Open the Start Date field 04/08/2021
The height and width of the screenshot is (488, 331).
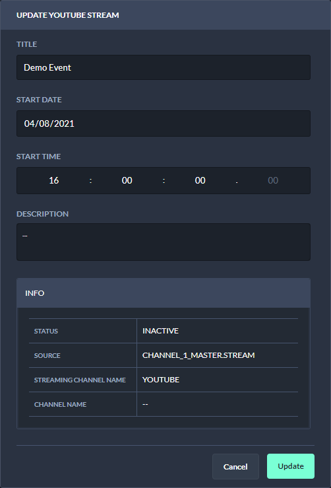[164, 123]
